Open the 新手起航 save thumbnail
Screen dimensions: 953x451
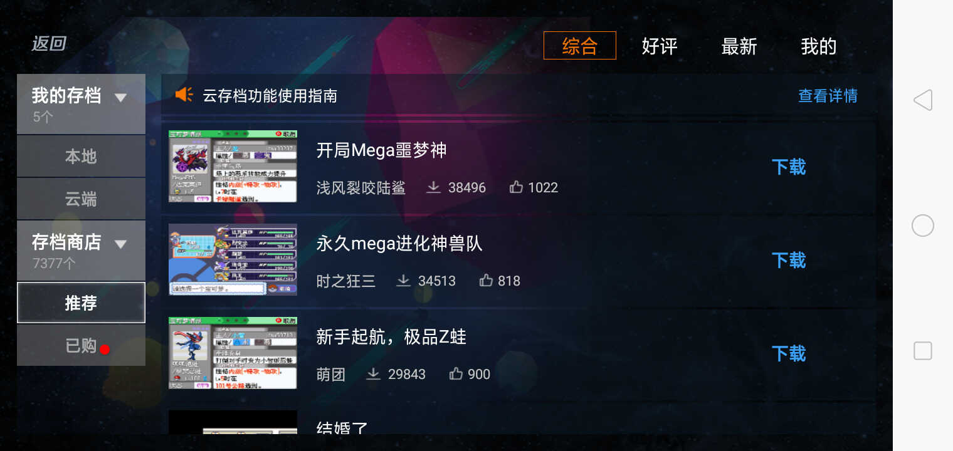pyautogui.click(x=233, y=353)
